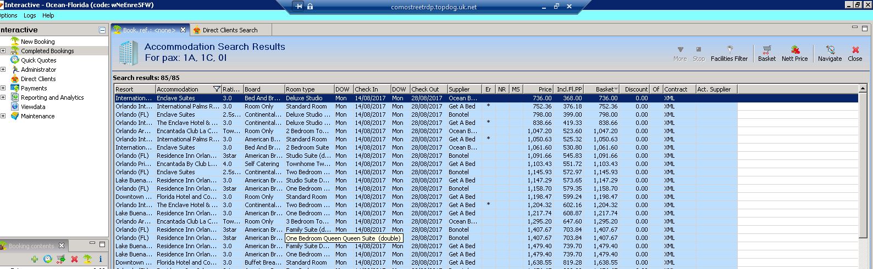Expand the Completed Bookings tree node
The height and width of the screenshot is (269, 873).
(x=3, y=50)
